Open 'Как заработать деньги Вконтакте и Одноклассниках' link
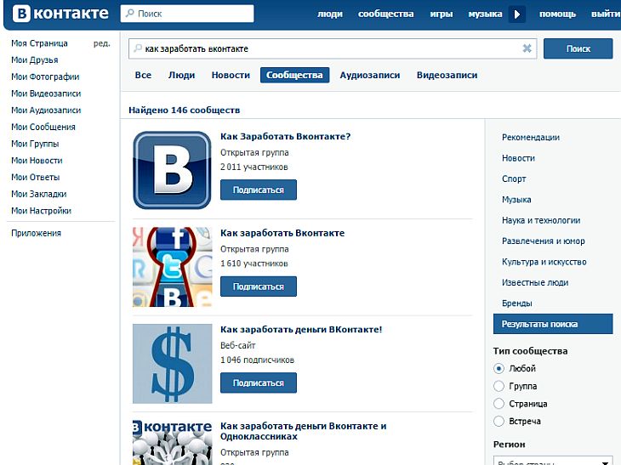Screen dimensions: 621x465 tap(304, 431)
